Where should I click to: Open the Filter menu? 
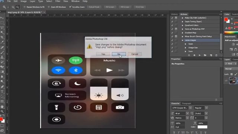click(58, 1)
